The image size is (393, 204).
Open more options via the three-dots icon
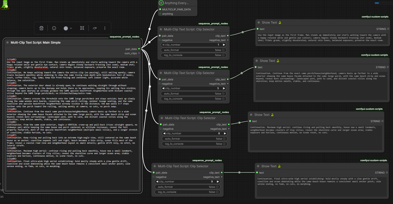(x=105, y=28)
